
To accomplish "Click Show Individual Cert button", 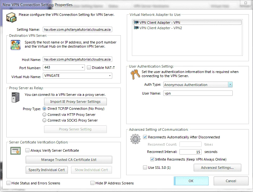I will tap(91, 170).
